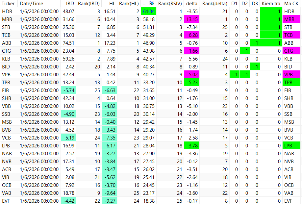Click the green Kiem tra cell in HDB row
This screenshot has width=302, height=204.
tap(271, 12)
